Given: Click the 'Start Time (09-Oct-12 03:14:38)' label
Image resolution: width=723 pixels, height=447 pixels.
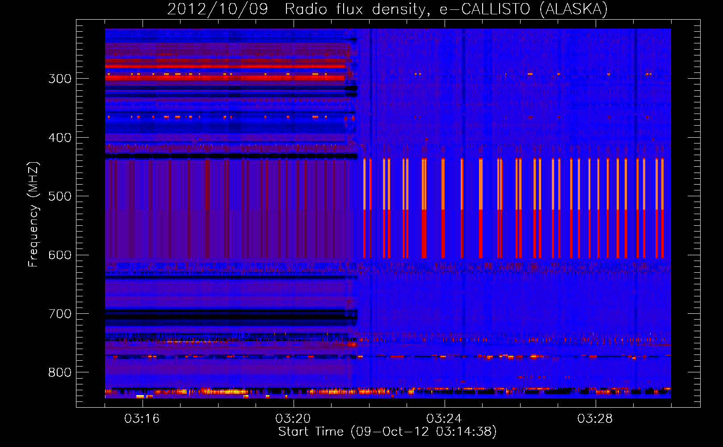Looking at the screenshot, I should pyautogui.click(x=387, y=432).
